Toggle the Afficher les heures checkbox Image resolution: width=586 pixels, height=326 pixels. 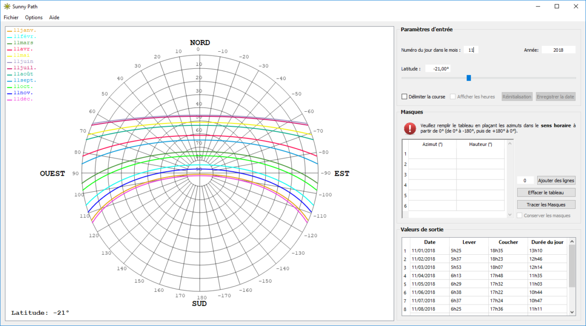(453, 97)
